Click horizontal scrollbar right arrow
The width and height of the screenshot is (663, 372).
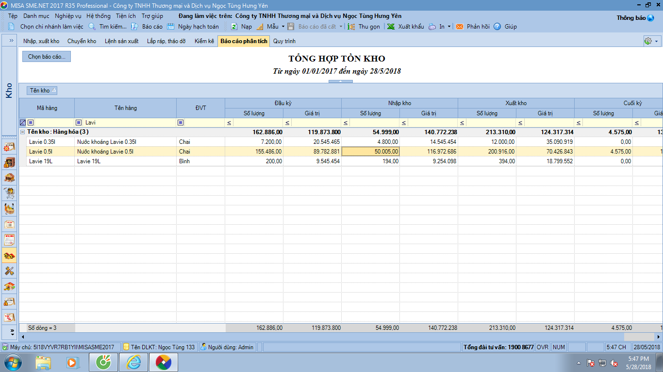659,336
